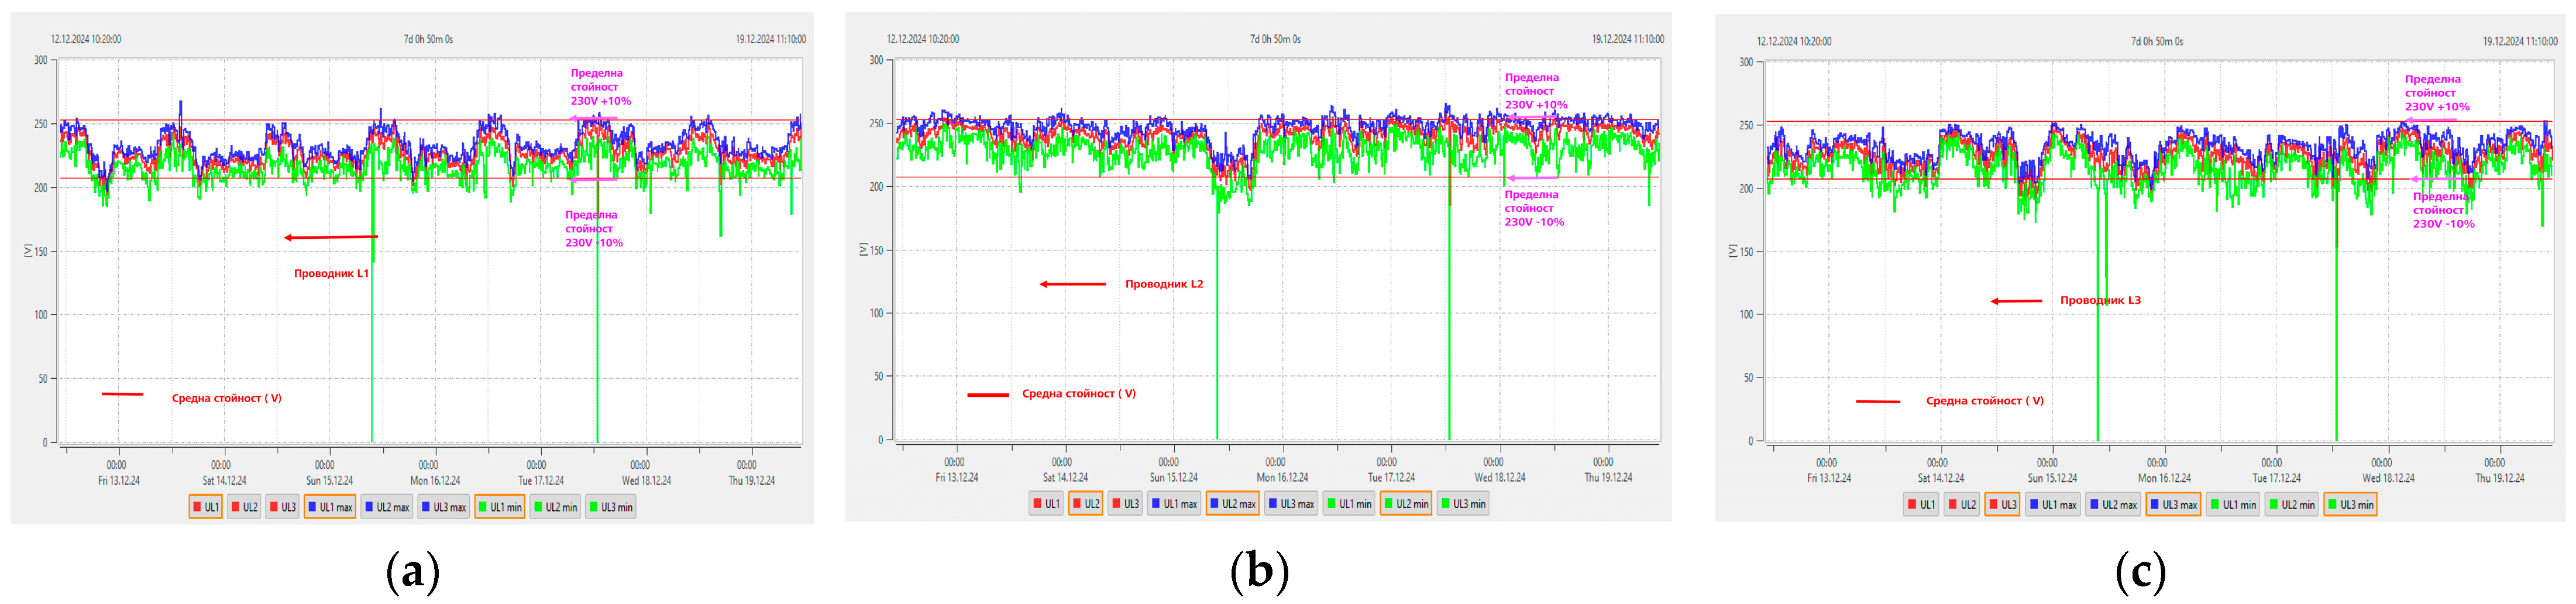Screen dimensions: 2576x604
Task: Toggle UL1 max legend button in chart (a)
Action: tap(330, 507)
